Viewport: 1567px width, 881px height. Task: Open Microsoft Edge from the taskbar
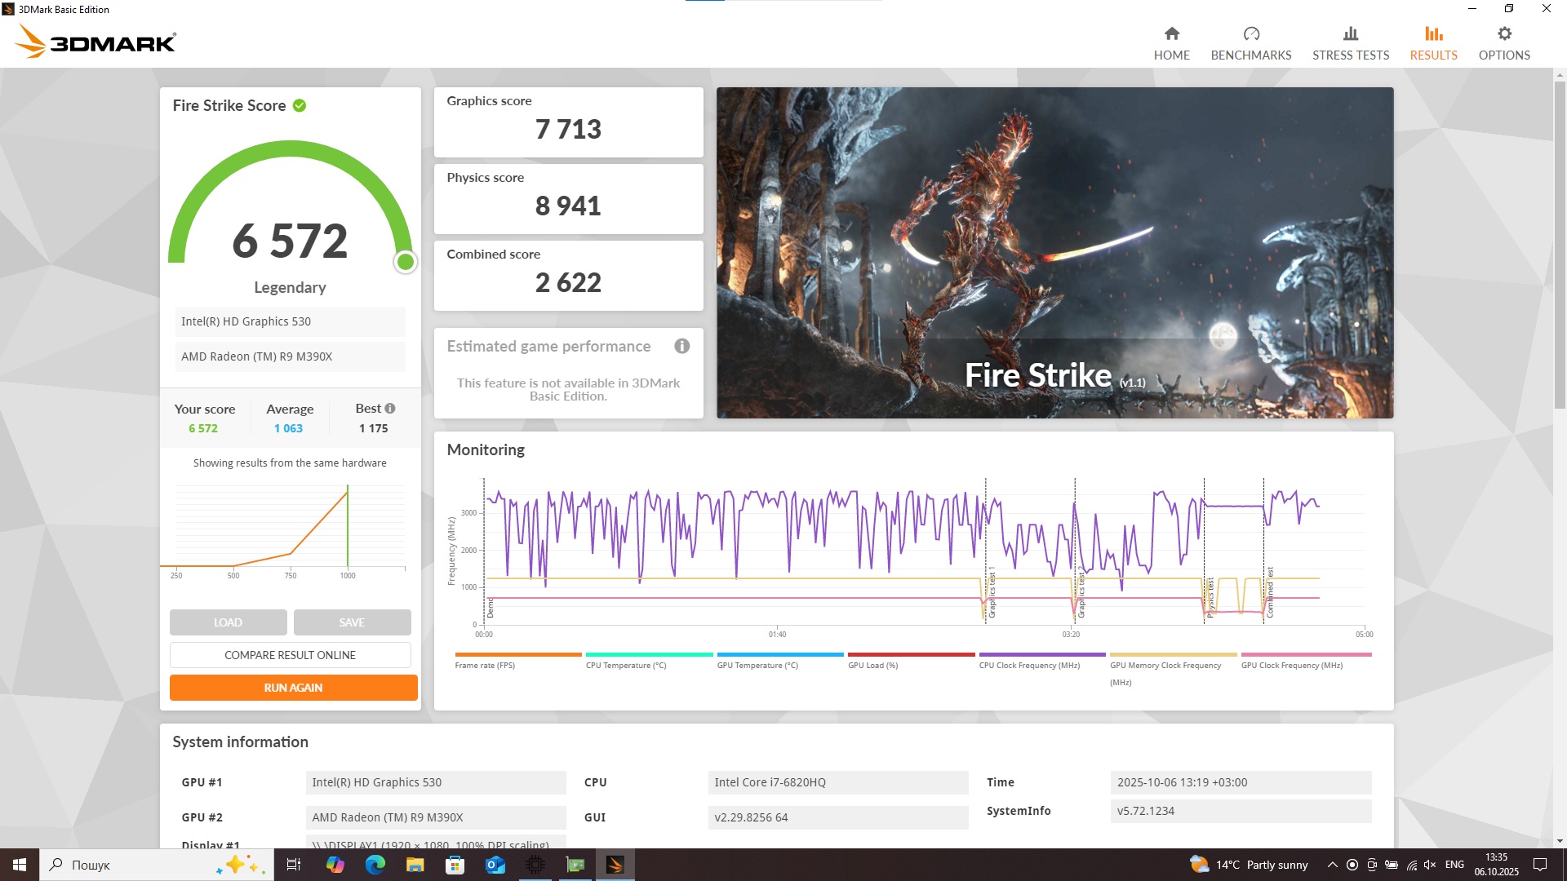[375, 865]
